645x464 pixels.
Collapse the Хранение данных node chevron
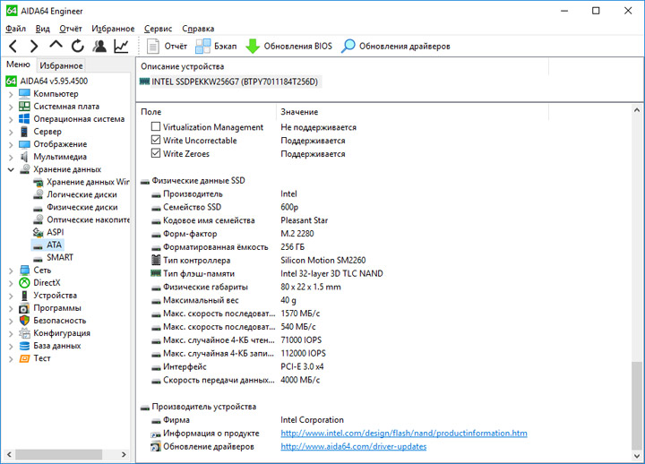coord(11,169)
